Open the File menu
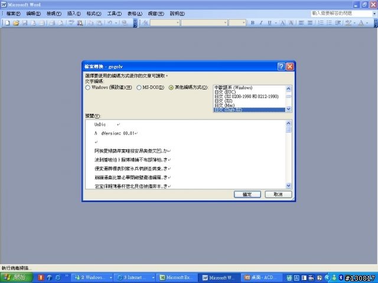 (13, 14)
